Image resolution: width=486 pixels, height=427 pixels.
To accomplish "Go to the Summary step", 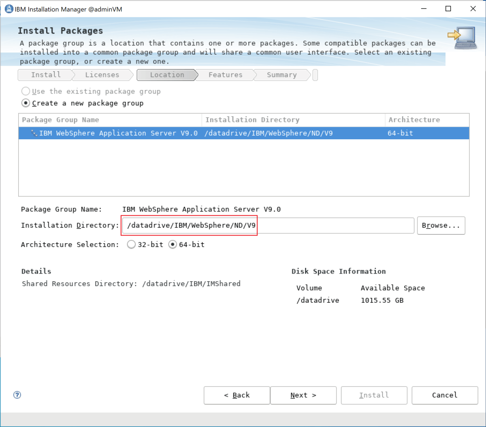I will point(281,74).
